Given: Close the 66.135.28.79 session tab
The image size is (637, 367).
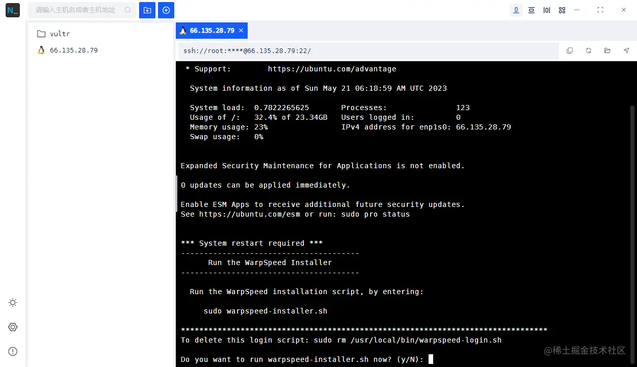Looking at the screenshot, I should (x=241, y=31).
